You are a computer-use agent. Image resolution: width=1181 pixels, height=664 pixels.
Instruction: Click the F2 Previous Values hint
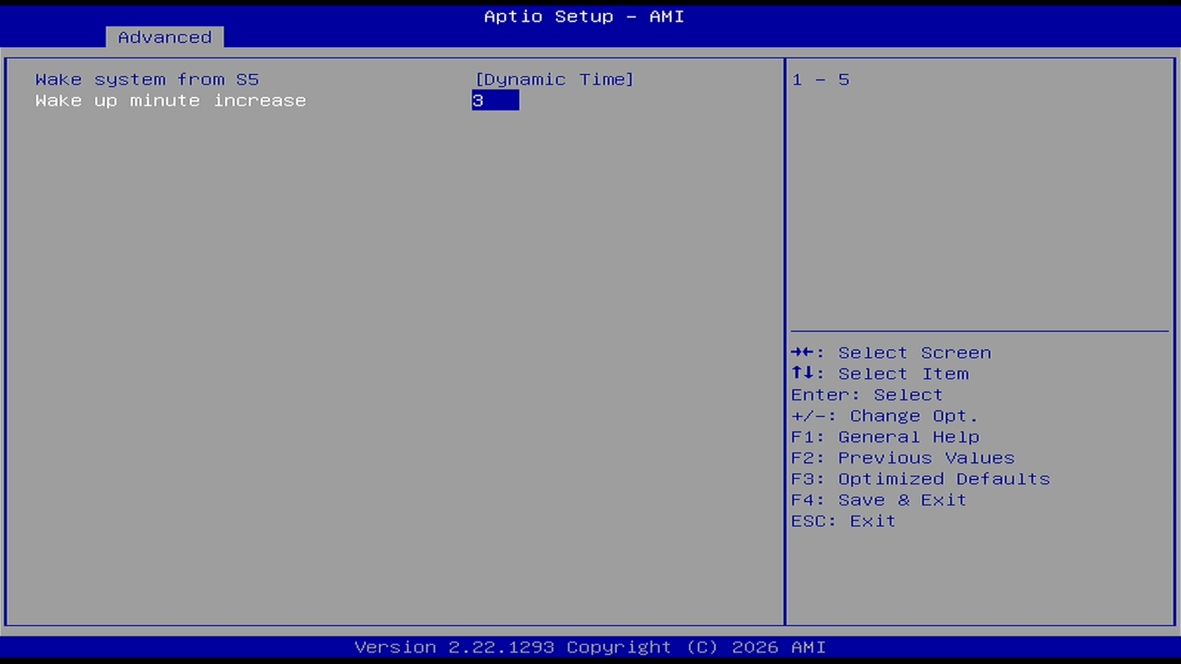tap(903, 458)
